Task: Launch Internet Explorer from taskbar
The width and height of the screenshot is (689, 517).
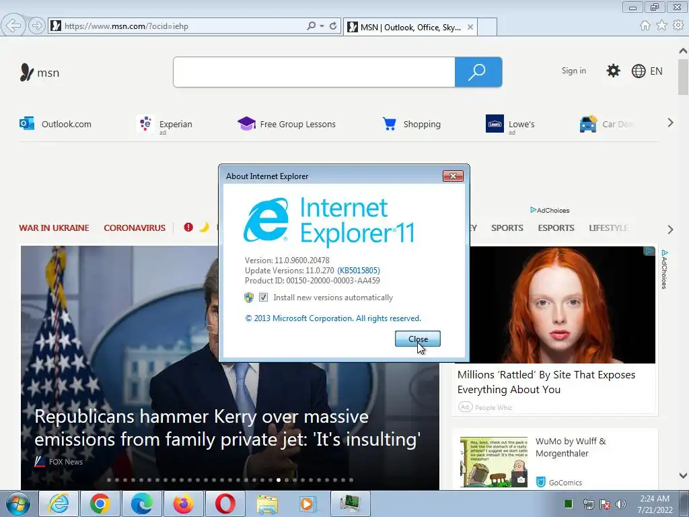Action: click(59, 504)
